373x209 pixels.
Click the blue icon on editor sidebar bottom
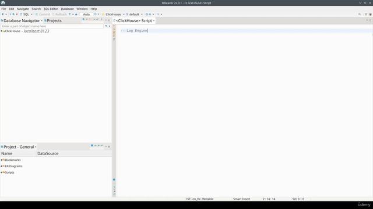click(x=114, y=179)
